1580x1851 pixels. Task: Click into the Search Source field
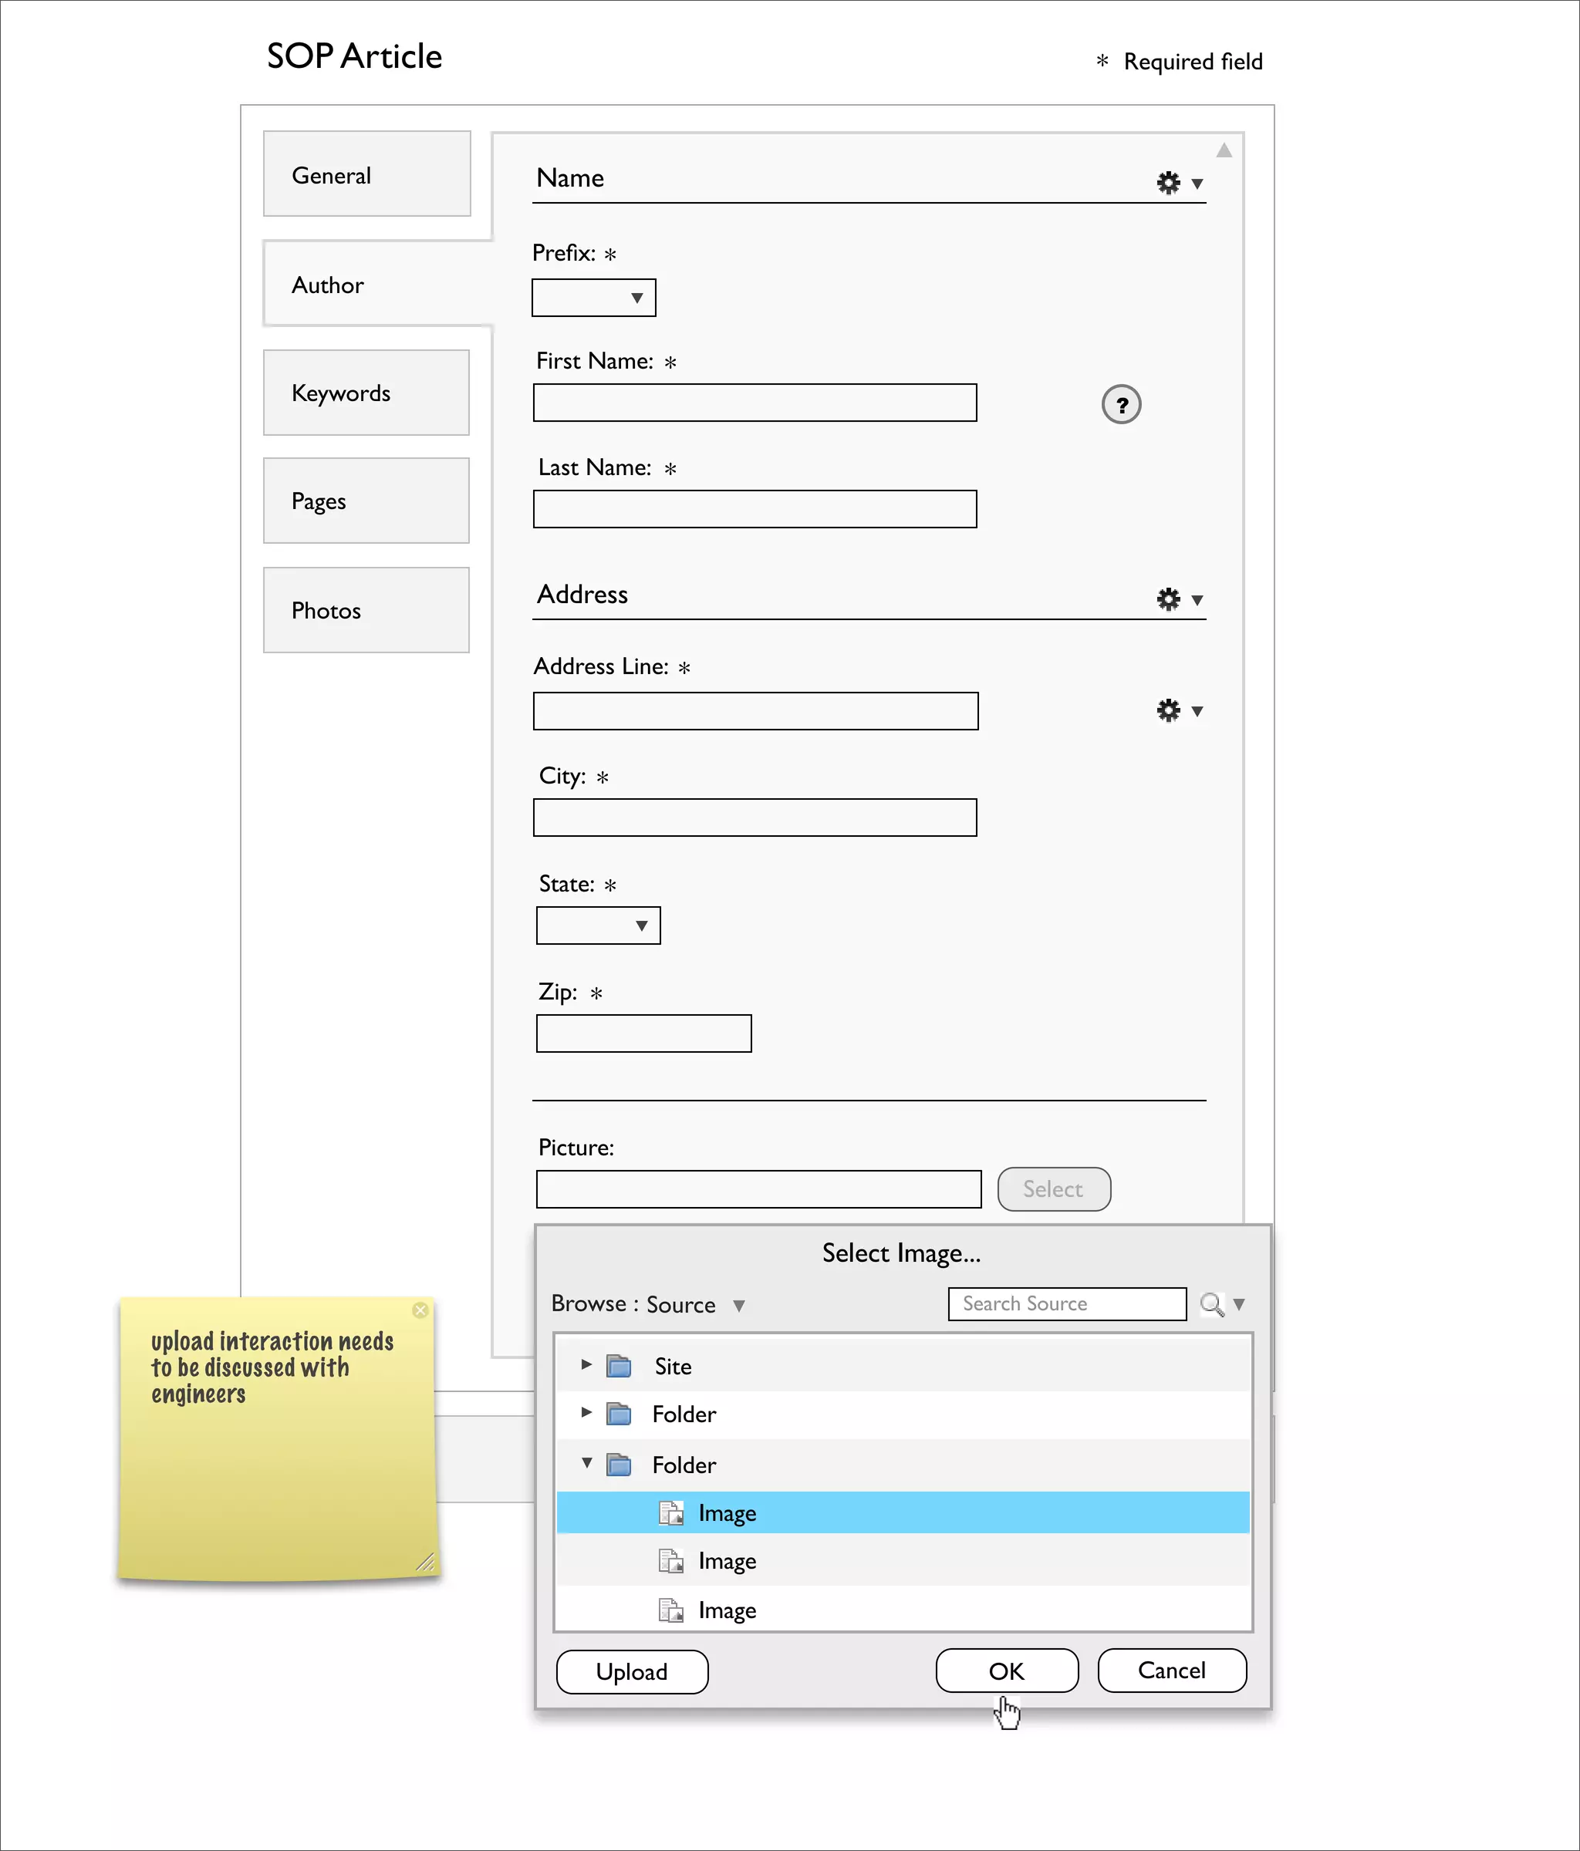(x=1066, y=1304)
